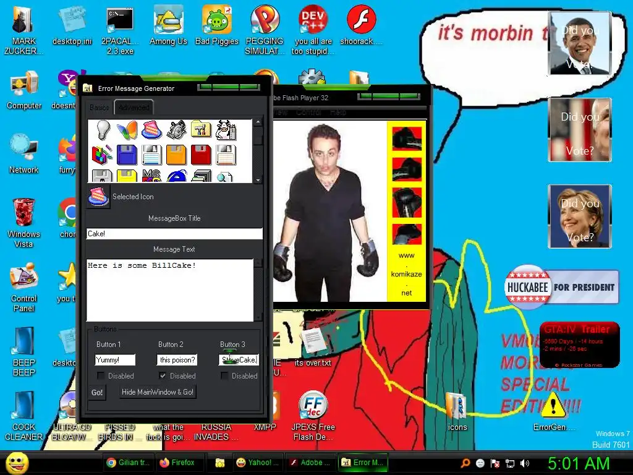Open the COCK CLEANER desktop icon
633x475 pixels.
coord(23,416)
